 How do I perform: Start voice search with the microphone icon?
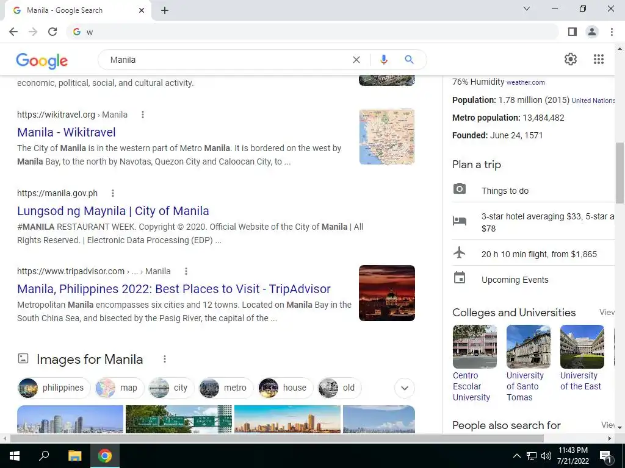pos(383,60)
